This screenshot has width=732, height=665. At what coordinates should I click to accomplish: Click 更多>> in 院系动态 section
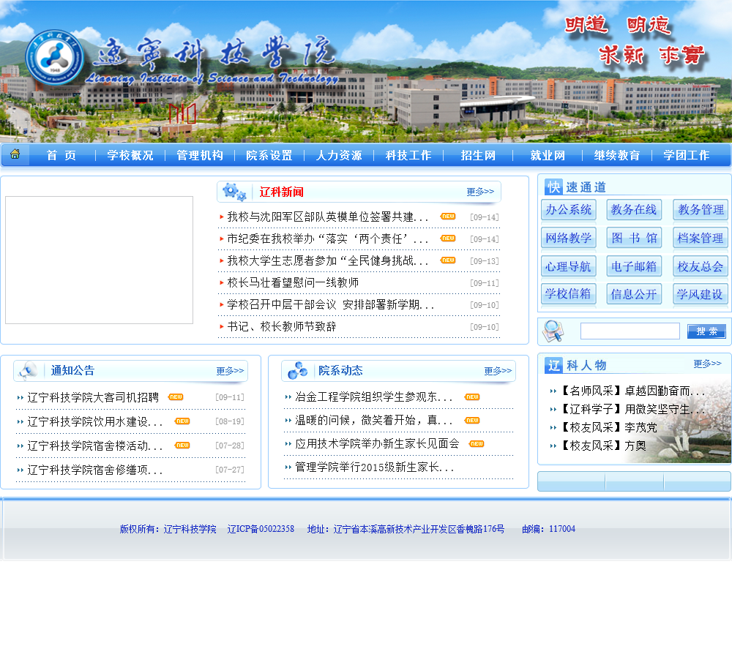[x=498, y=371]
